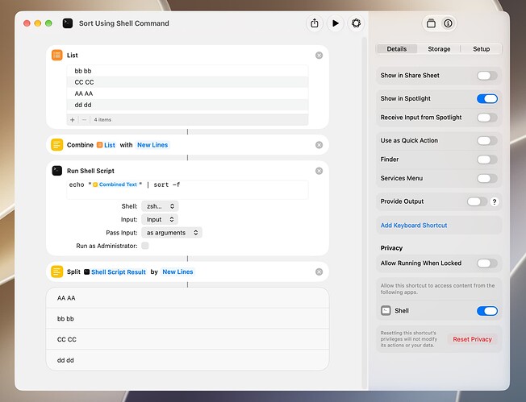This screenshot has height=402, width=526.
Task: Open the action library icon
Action: [431, 23]
